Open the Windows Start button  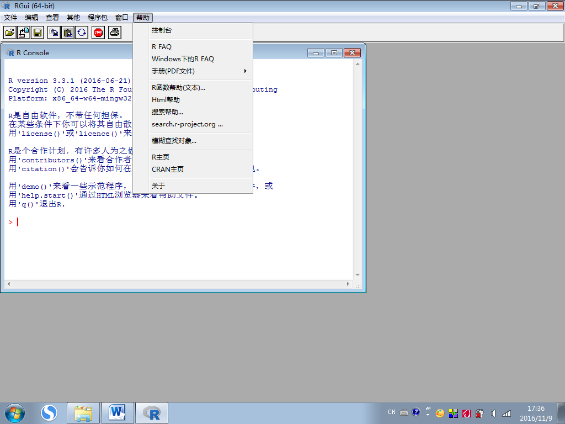point(15,413)
